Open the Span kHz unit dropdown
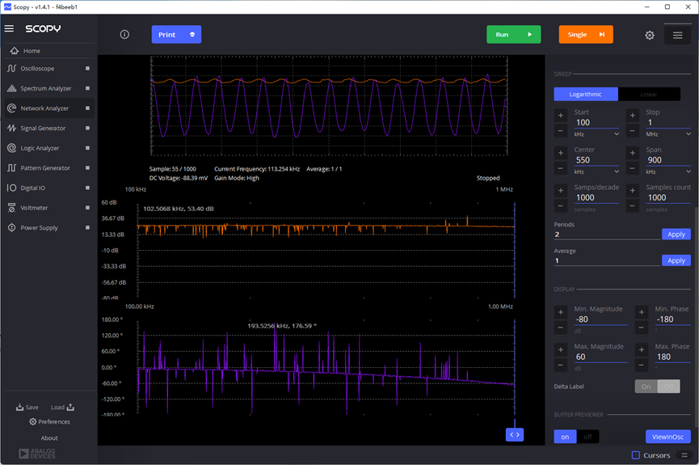This screenshot has width=699, height=465. (x=668, y=171)
